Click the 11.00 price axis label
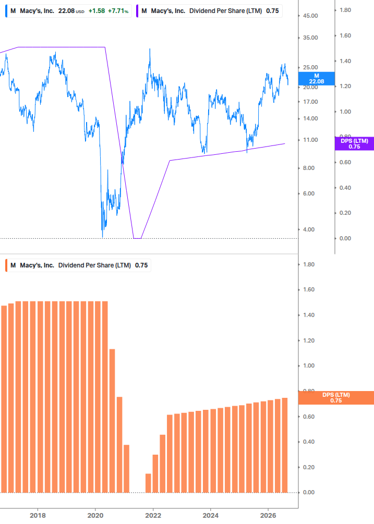This screenshot has width=374, height=524. 310,140
